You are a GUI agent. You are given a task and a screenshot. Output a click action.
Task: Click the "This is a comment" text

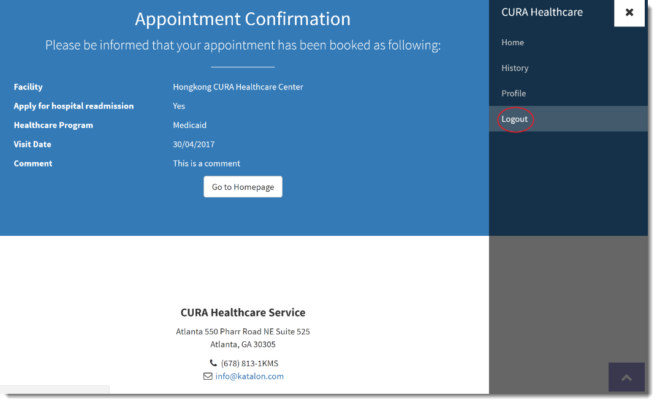207,164
